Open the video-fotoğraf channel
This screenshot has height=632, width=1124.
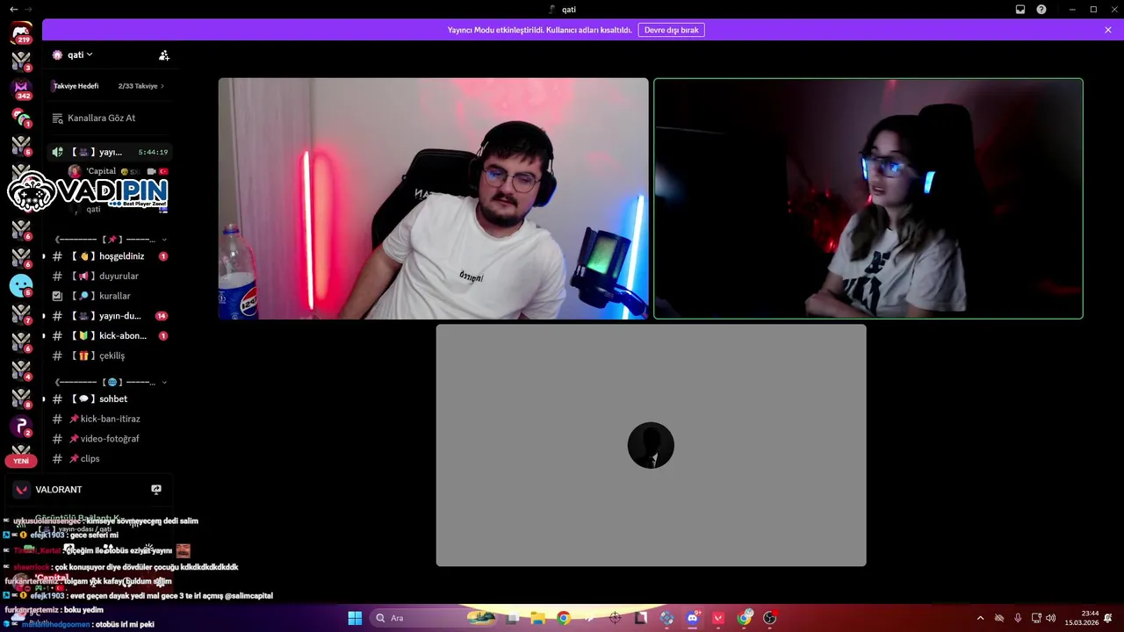coord(110,439)
